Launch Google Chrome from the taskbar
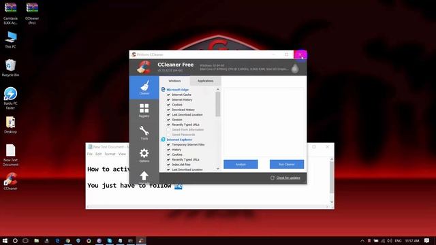This screenshot has width=436, height=245. click(68, 240)
